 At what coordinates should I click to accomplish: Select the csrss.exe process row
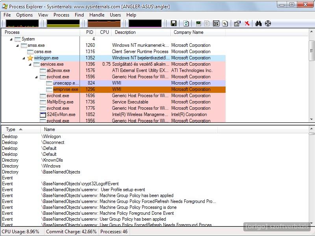(x=113, y=52)
